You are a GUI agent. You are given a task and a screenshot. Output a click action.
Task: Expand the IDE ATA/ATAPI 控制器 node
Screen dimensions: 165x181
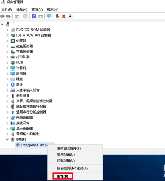[7, 35]
